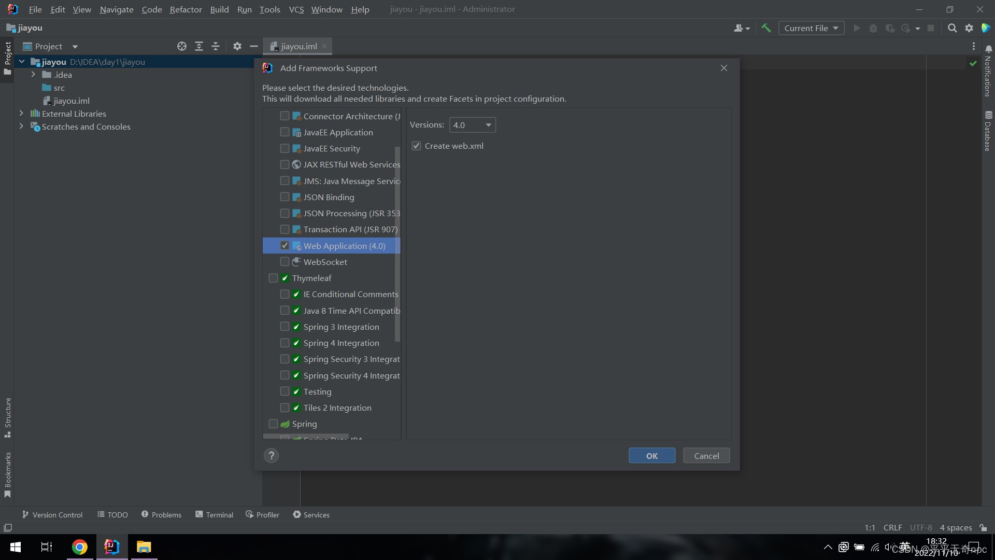Open the Services tool window
The width and height of the screenshot is (995, 560).
point(311,514)
